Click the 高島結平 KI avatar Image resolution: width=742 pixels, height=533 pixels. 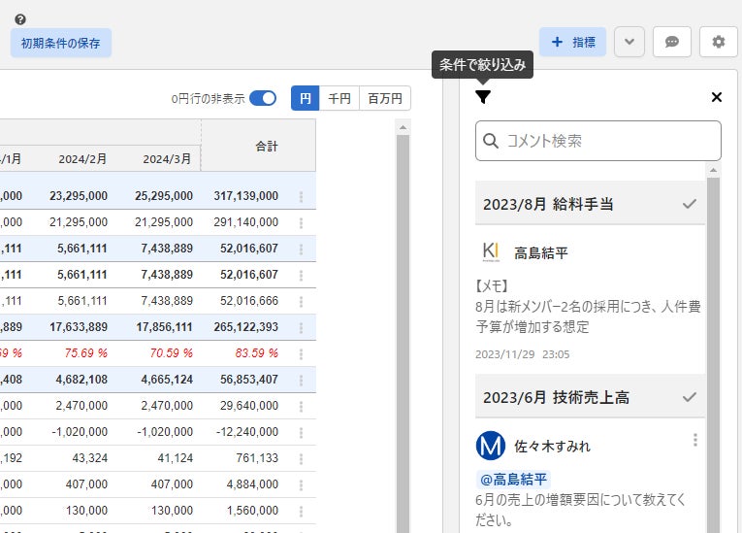[x=490, y=252]
